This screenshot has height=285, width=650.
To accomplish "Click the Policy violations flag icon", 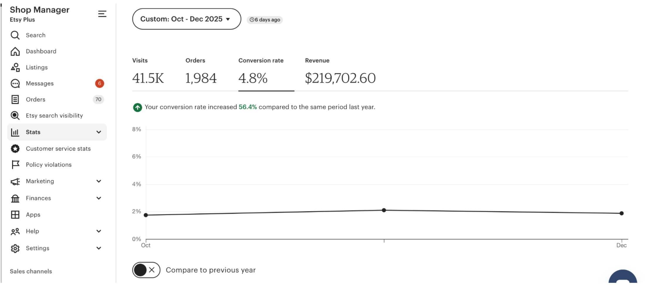I will [x=15, y=164].
